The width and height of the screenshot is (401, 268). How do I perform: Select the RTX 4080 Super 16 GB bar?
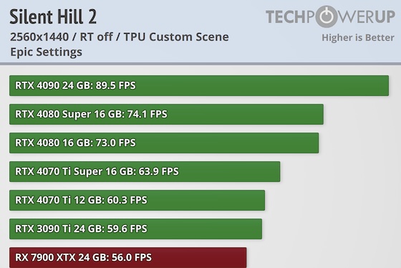(166, 114)
